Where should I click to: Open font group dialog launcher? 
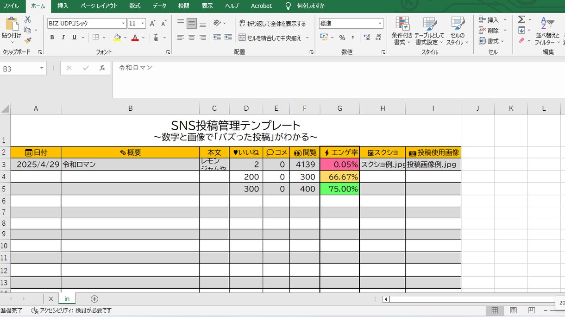click(168, 52)
